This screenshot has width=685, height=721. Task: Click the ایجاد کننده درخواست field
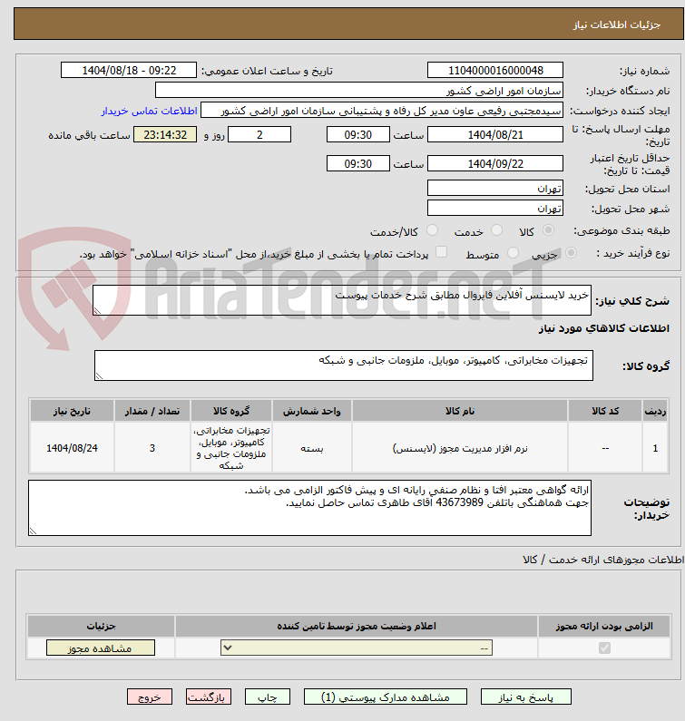point(382,111)
